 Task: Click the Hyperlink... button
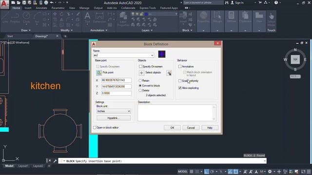[114, 118]
